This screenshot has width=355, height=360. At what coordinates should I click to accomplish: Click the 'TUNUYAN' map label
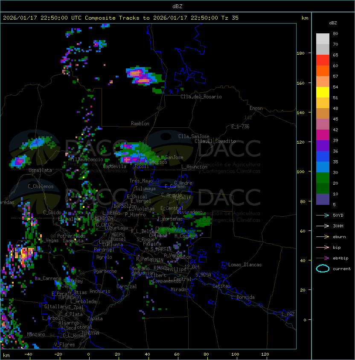(x=90, y=333)
